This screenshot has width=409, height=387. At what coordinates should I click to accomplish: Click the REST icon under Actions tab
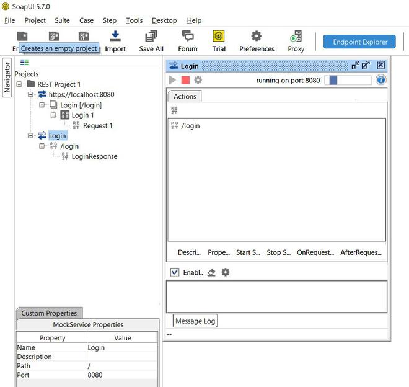point(174,110)
